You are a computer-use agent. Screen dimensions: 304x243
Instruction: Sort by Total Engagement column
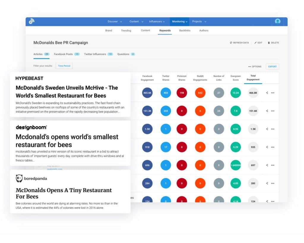253,78
